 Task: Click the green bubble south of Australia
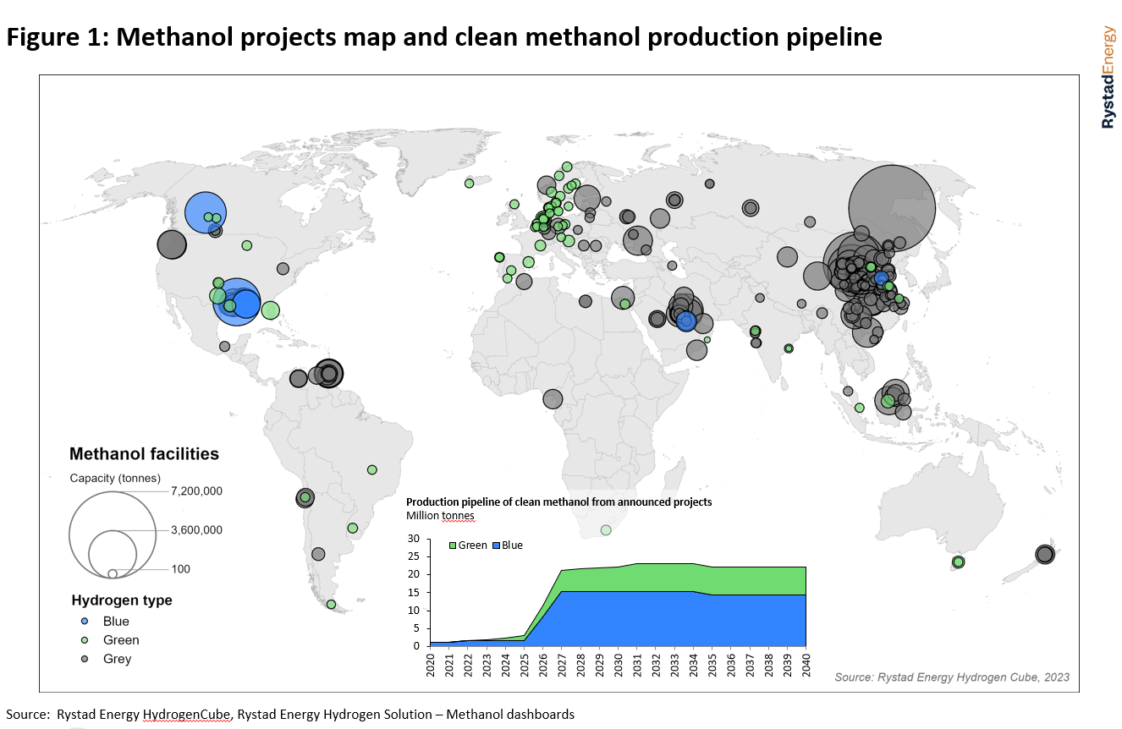958,562
